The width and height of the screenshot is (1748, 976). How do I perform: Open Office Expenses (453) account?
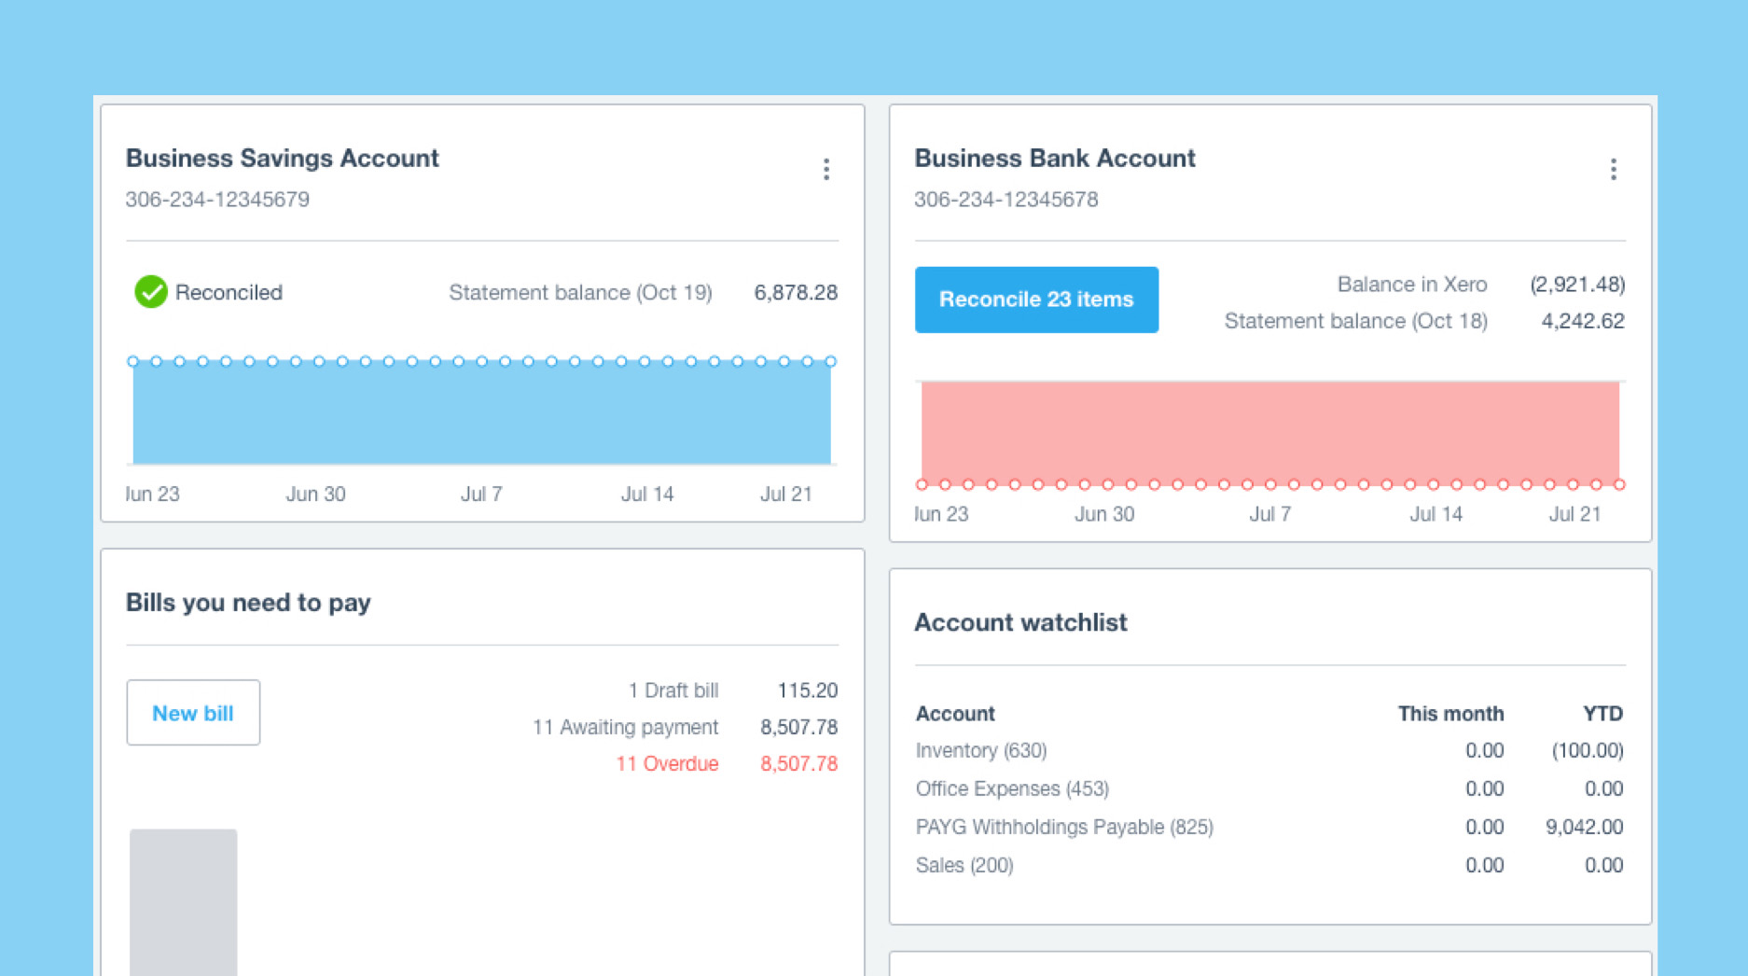click(1012, 788)
